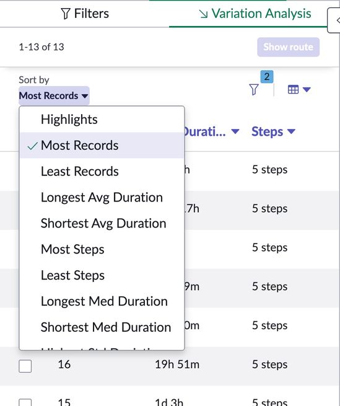Click the 19h 51m duration cell
The image size is (340, 406).
tap(177, 364)
